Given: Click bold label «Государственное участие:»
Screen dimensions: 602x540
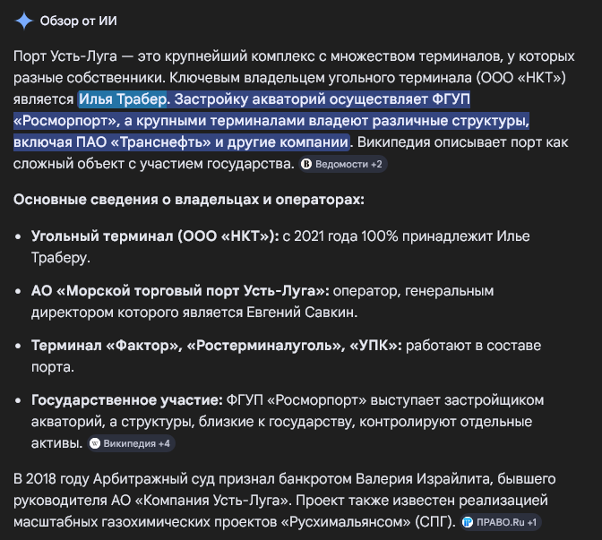Looking at the screenshot, I should point(126,399).
